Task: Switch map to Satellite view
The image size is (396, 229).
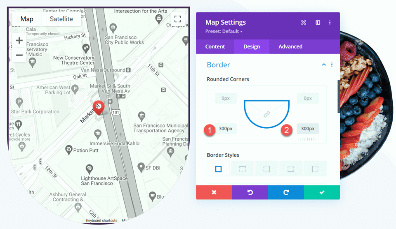Action: (x=61, y=19)
